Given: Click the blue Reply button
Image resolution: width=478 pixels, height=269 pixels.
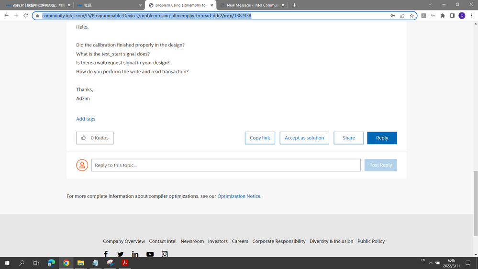Looking at the screenshot, I should [382, 138].
